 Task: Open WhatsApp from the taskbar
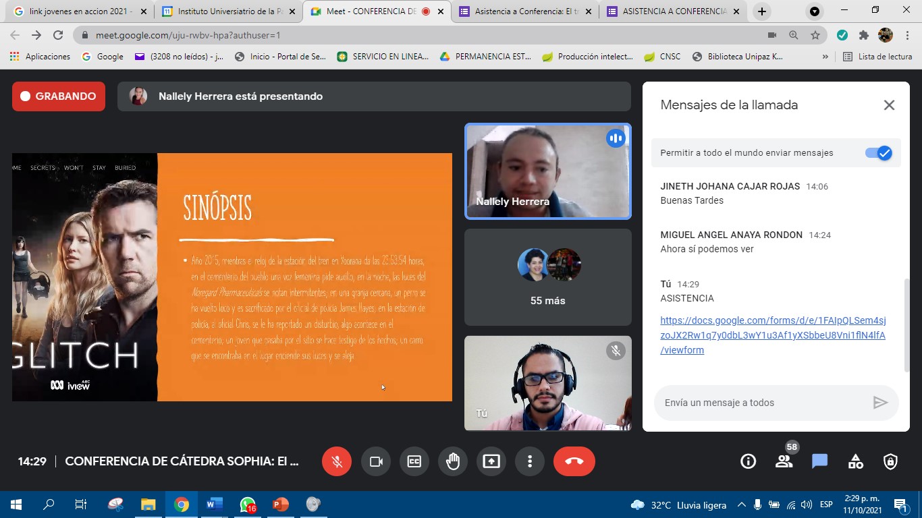(248, 505)
